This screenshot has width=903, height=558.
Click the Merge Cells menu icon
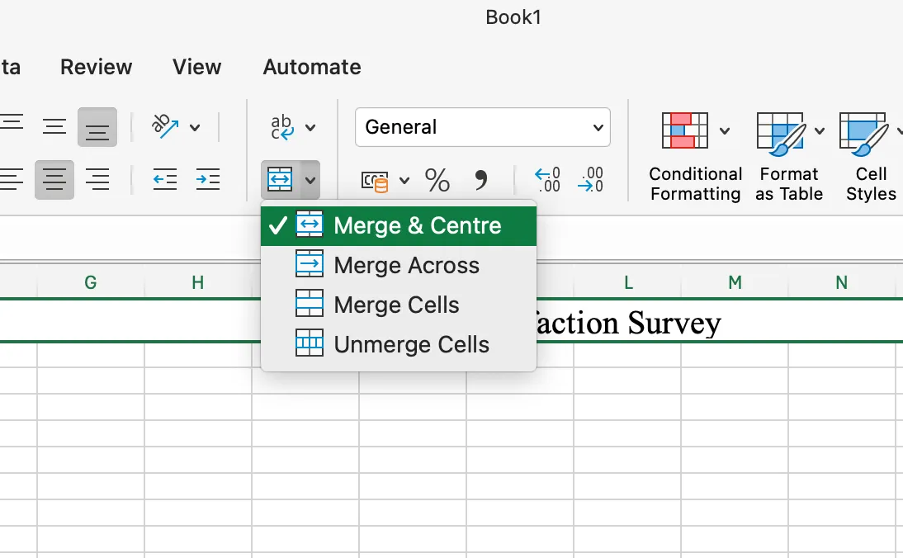(310, 304)
